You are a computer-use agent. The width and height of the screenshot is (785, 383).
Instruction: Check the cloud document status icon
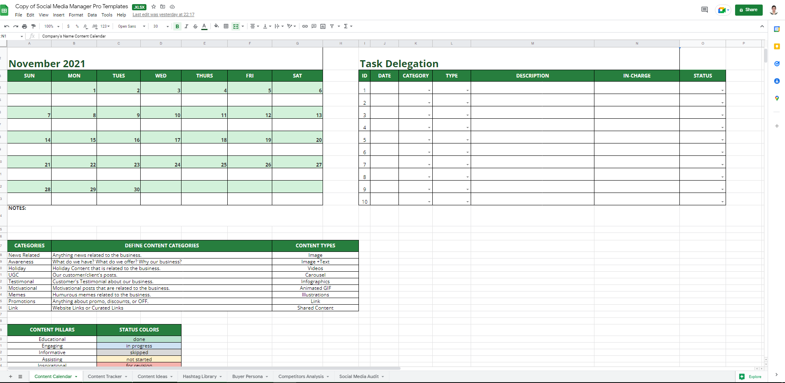point(172,7)
